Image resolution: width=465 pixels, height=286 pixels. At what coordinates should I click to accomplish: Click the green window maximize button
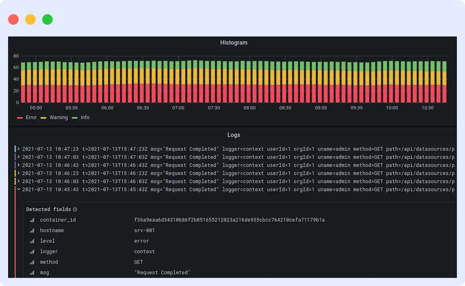pos(47,19)
